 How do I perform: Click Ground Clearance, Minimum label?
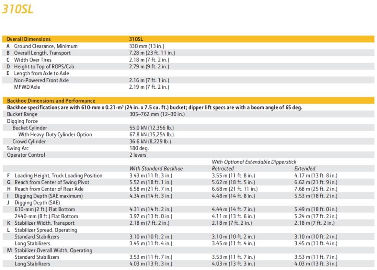click(x=46, y=46)
